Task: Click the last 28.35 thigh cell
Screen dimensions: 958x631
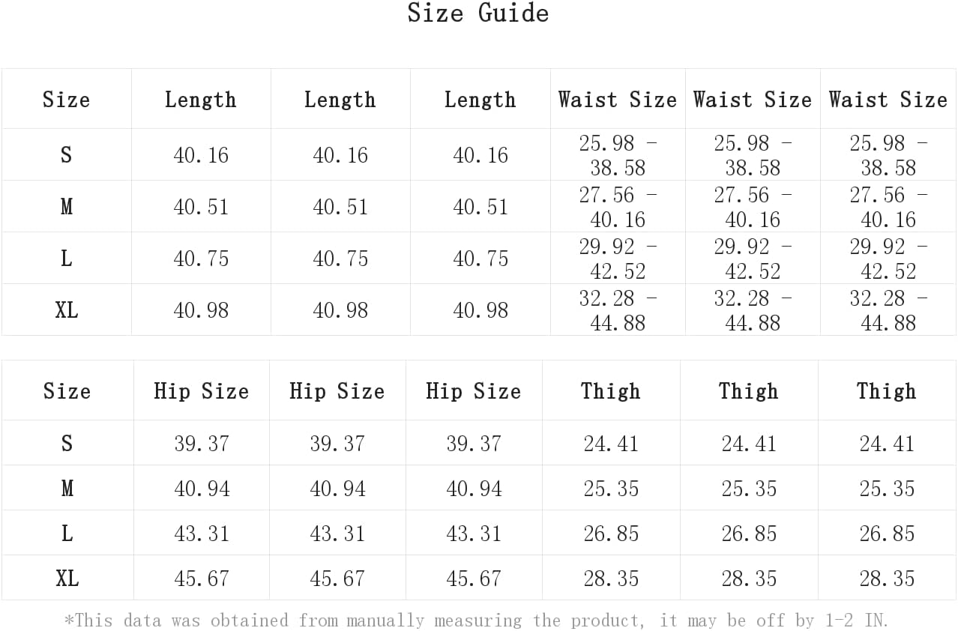Action: click(887, 579)
